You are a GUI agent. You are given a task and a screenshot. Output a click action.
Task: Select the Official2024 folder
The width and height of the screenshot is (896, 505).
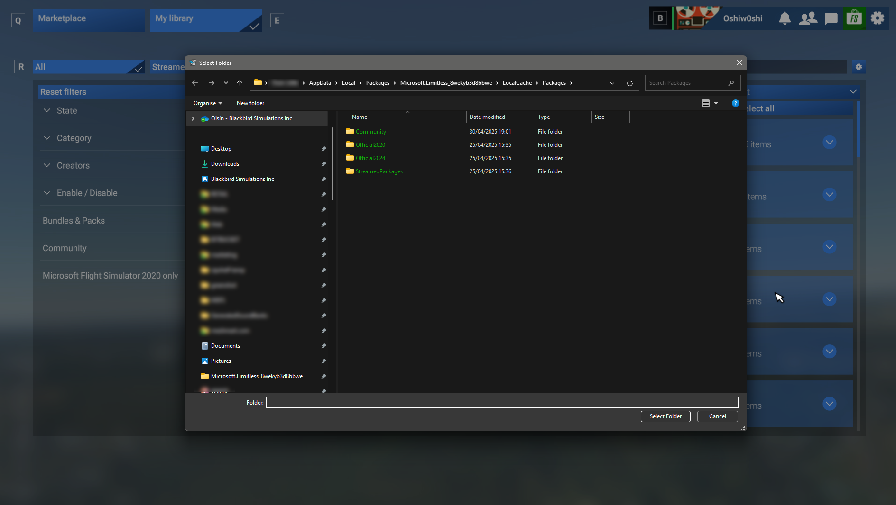pyautogui.click(x=370, y=158)
